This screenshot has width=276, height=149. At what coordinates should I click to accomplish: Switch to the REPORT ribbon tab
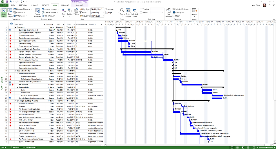34,5
